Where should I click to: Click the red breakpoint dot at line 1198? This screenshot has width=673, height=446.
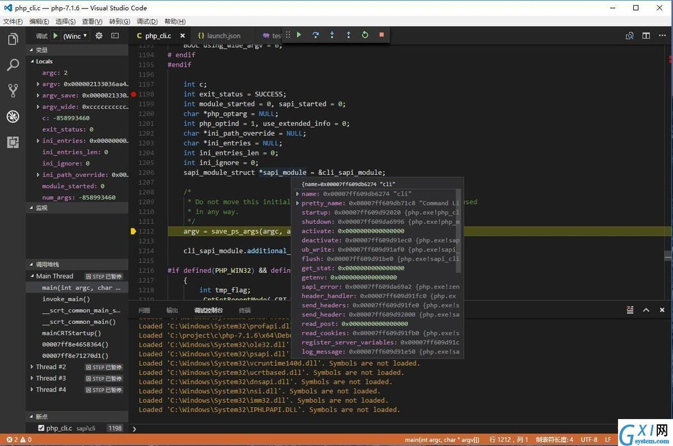[133, 94]
